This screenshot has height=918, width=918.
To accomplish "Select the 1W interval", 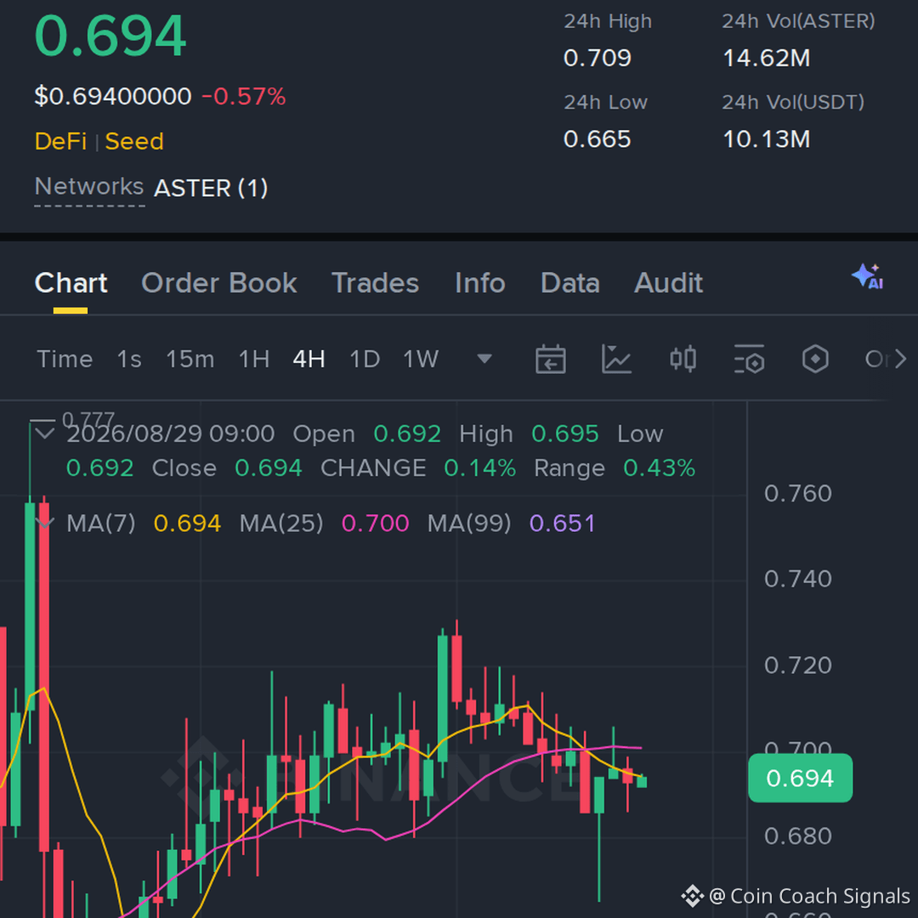I will click(x=421, y=359).
